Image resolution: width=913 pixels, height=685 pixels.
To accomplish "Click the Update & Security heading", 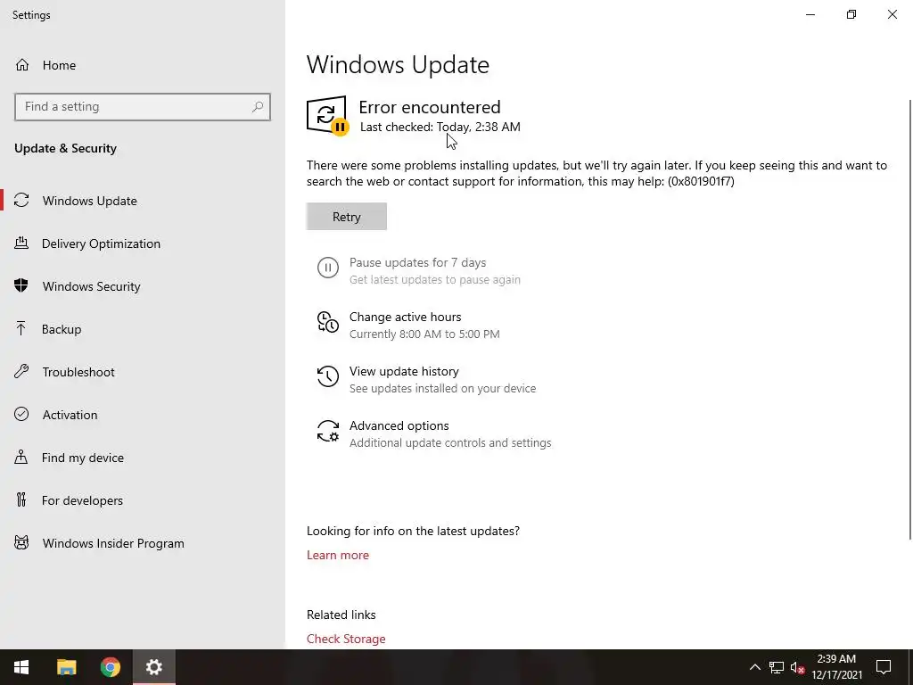I will click(x=65, y=149).
